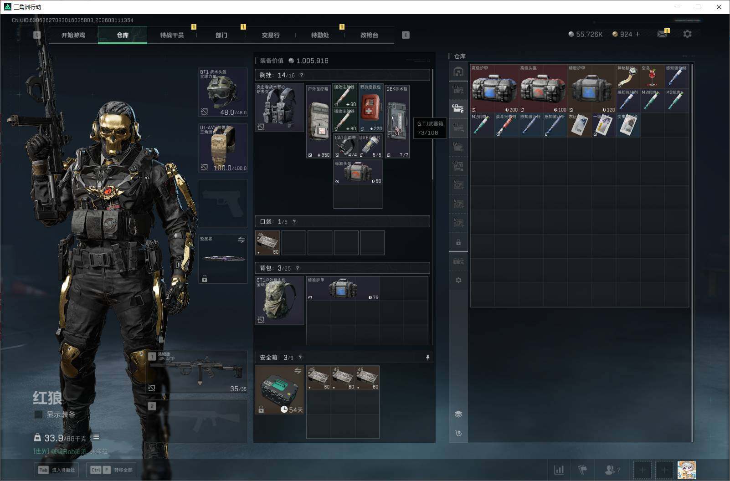Viewport: 730px width, 481px height.
Task: Select the 变电 card item in warehouse
Action: [x=628, y=125]
